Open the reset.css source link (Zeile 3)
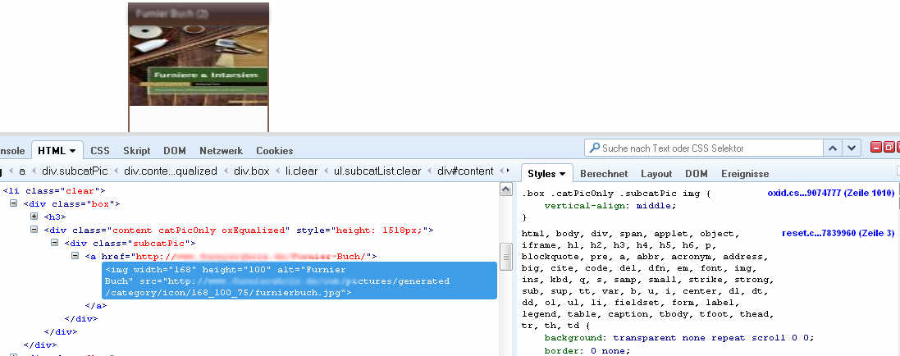Image resolution: width=900 pixels, height=356 pixels. [x=837, y=234]
